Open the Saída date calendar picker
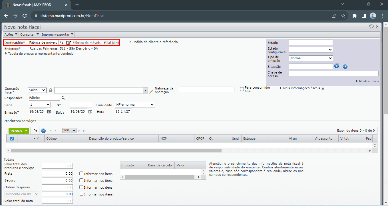Viewport: 388px width, 206px height. (90, 112)
